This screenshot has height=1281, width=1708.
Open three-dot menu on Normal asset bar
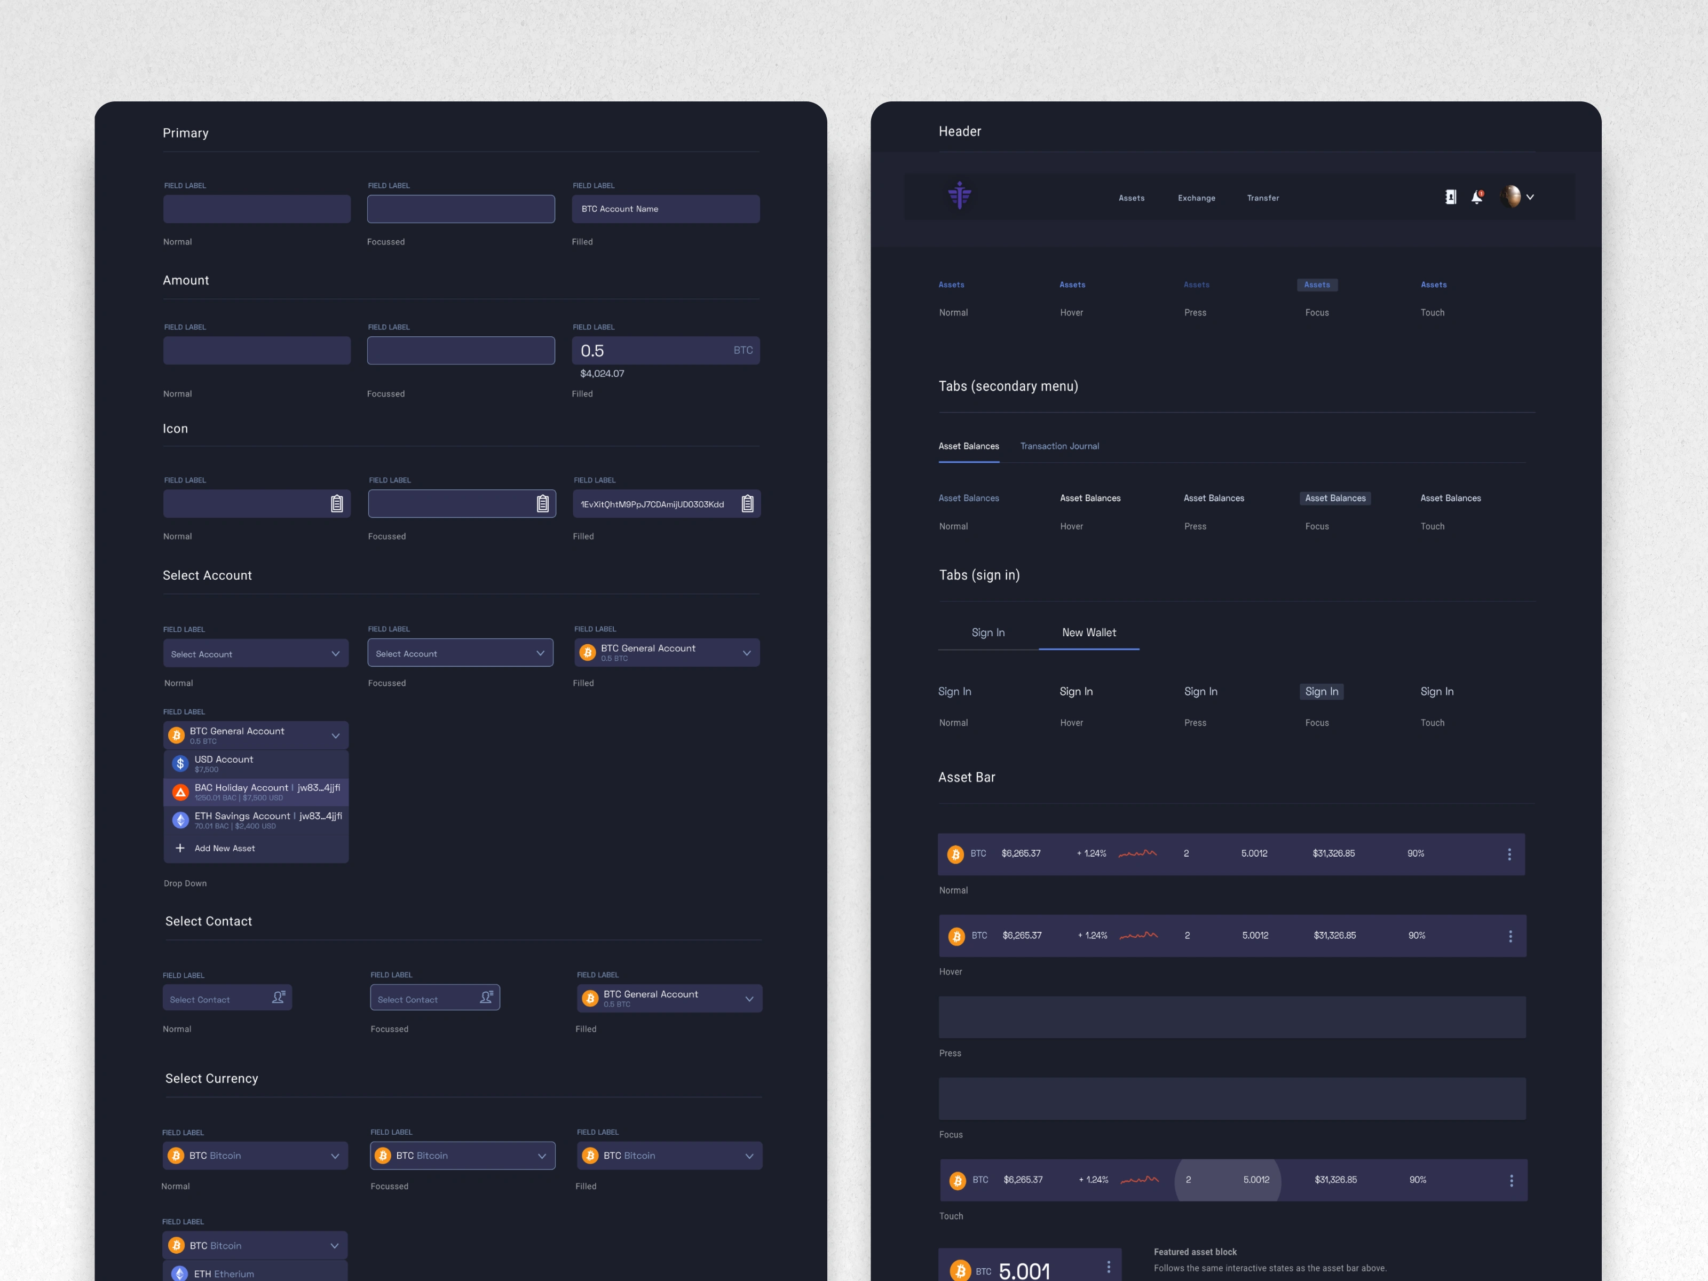tap(1509, 854)
